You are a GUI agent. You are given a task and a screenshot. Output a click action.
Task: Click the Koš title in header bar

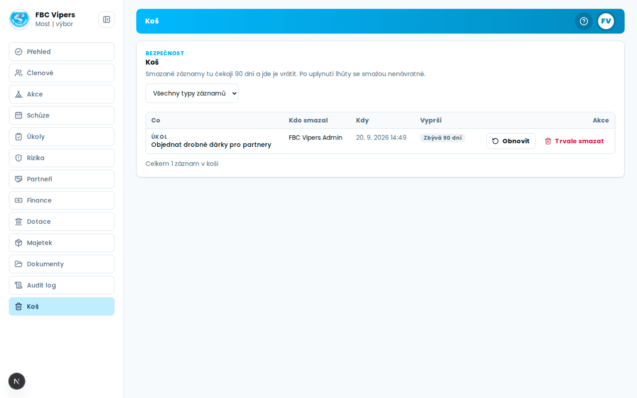pyautogui.click(x=152, y=21)
